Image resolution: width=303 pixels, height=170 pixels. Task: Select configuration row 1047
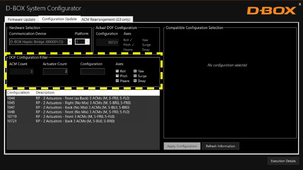[83, 107]
